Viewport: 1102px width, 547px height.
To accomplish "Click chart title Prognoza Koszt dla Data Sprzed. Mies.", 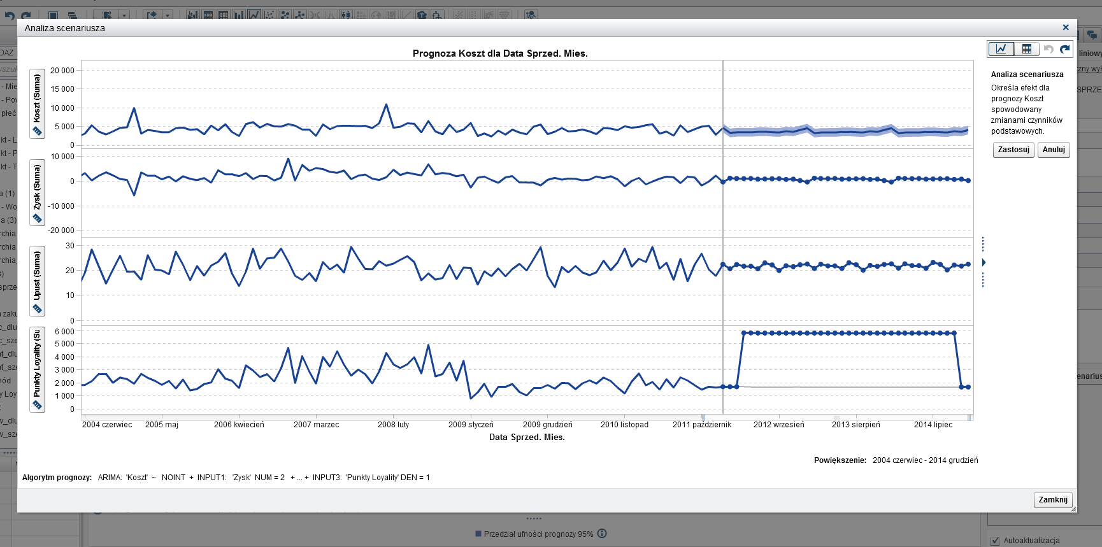I will [500, 53].
